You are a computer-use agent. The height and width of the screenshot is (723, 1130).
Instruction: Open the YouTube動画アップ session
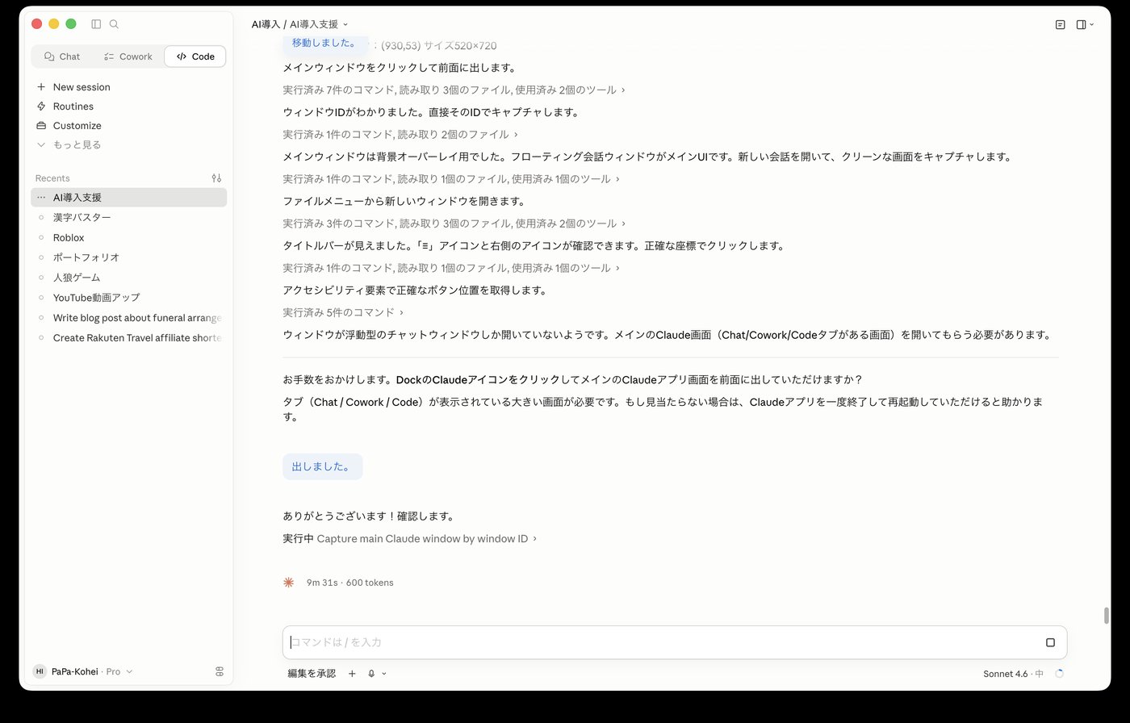point(129,298)
